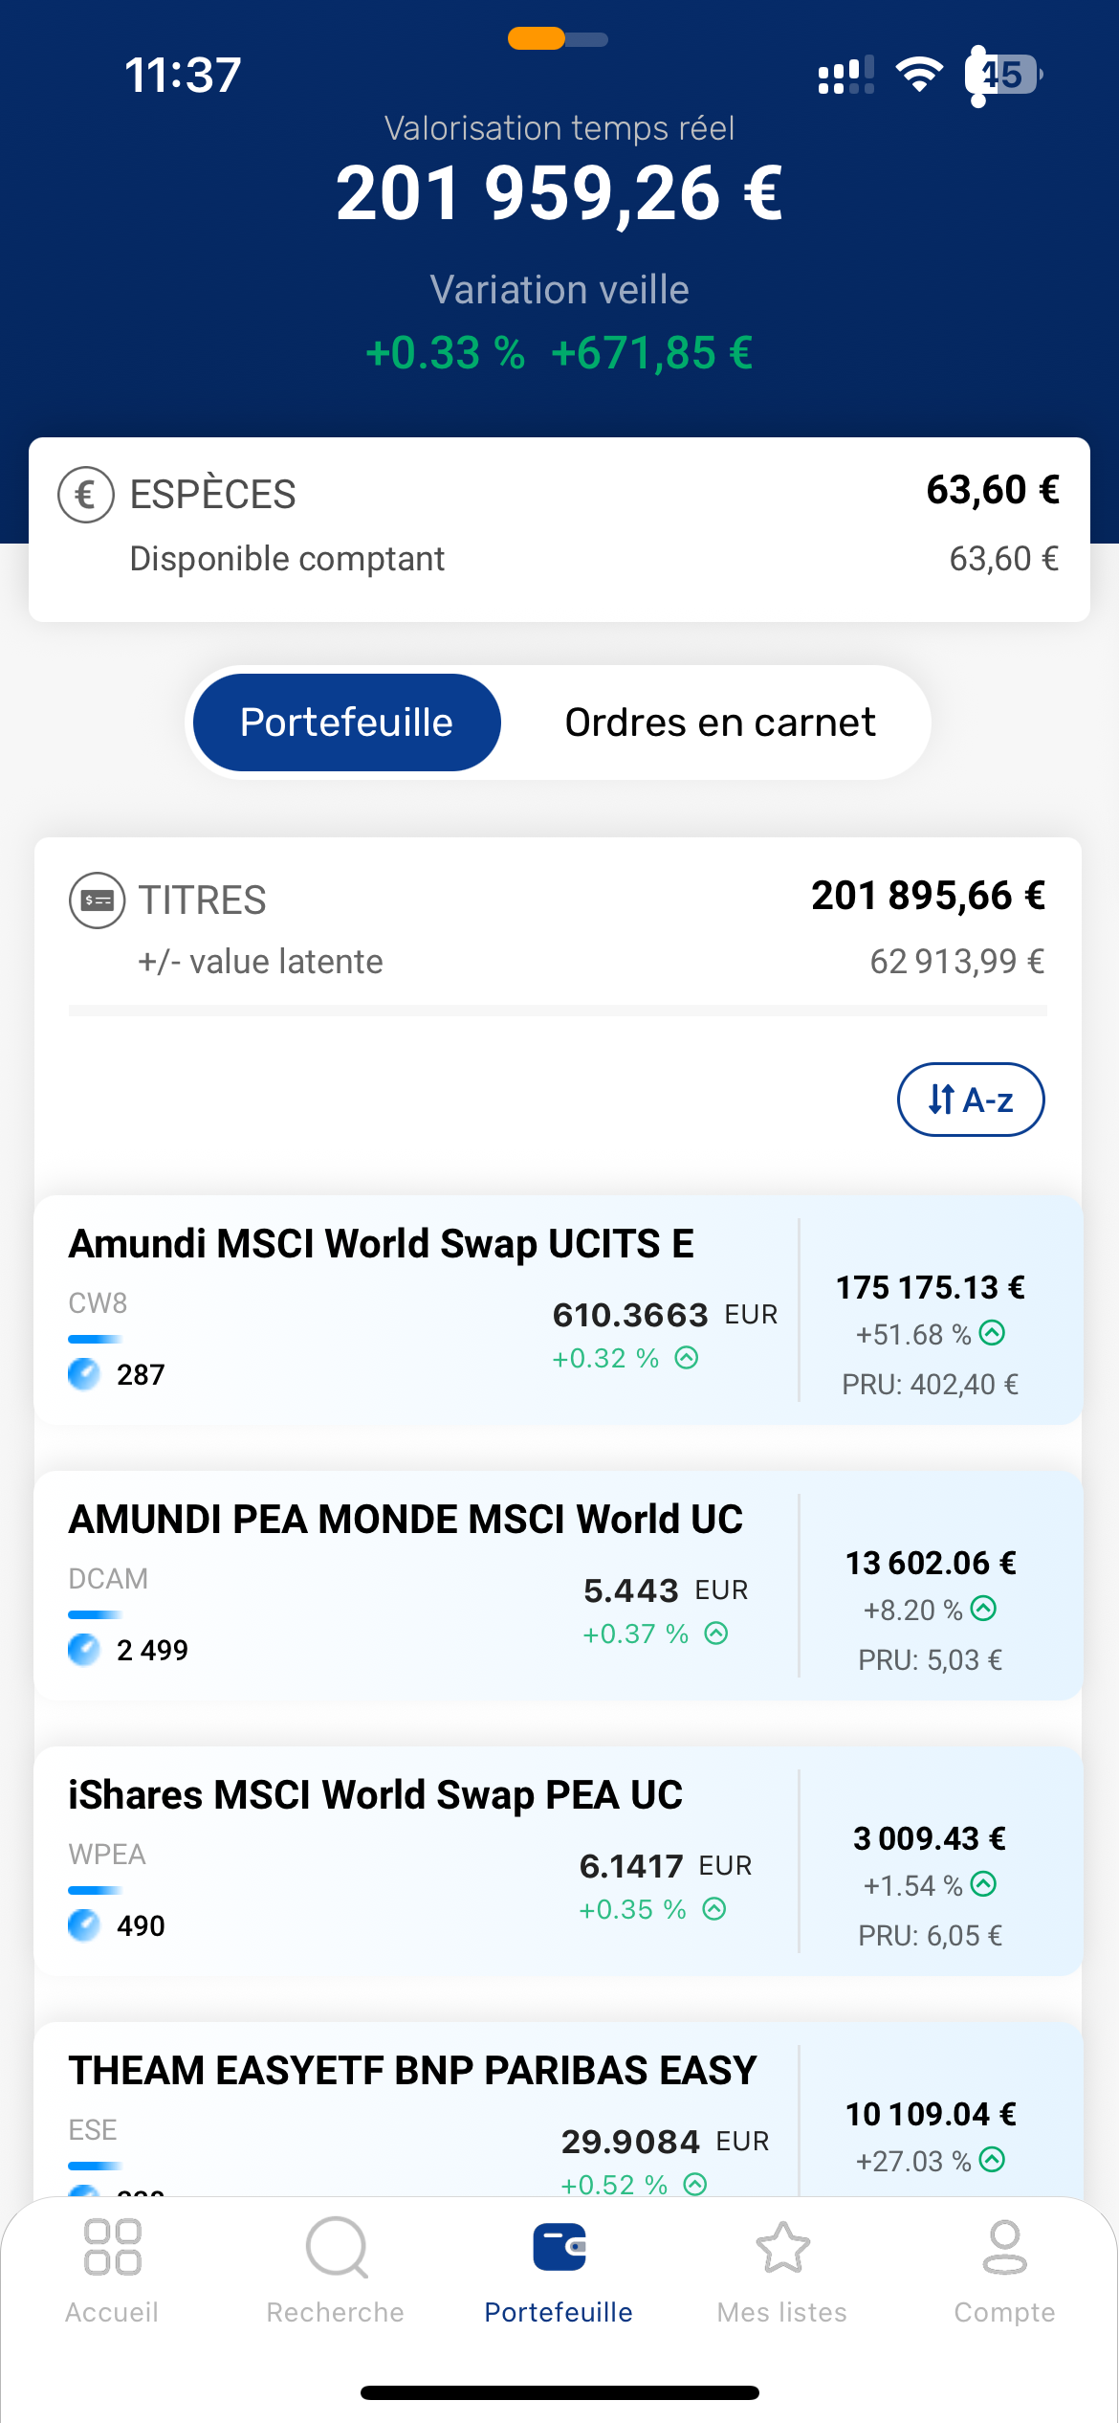
Task: Tap the blue icon beside quantity 287
Action: 84,1374
